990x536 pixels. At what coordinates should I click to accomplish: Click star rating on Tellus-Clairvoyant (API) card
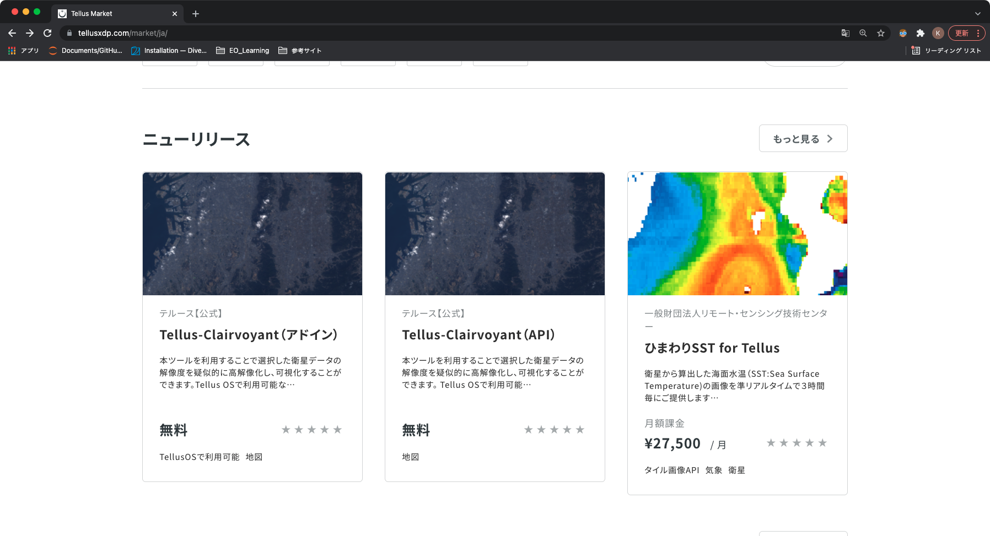(554, 430)
